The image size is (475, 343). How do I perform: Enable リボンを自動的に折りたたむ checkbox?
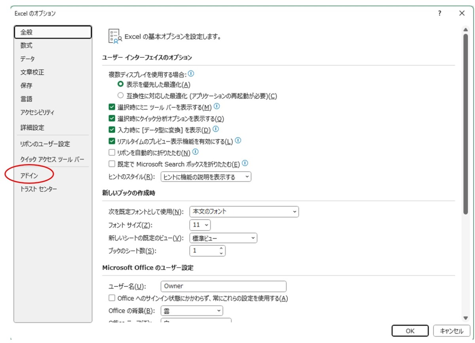tap(112, 152)
